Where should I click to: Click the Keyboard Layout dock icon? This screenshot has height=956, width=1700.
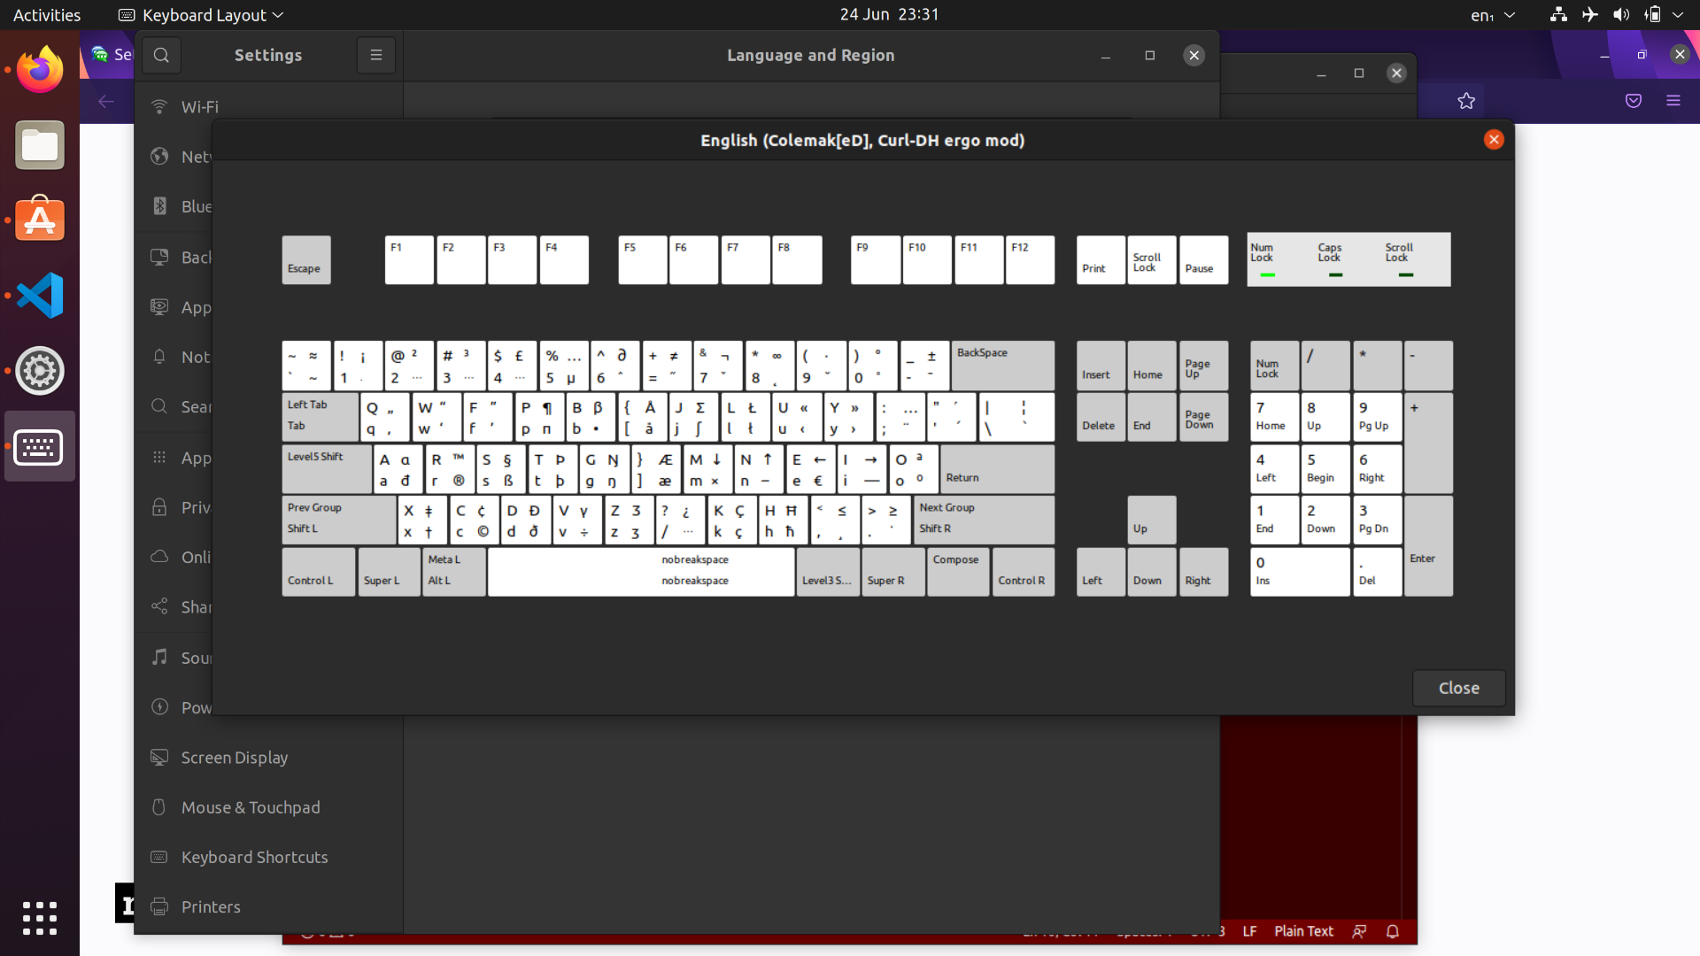coord(40,447)
